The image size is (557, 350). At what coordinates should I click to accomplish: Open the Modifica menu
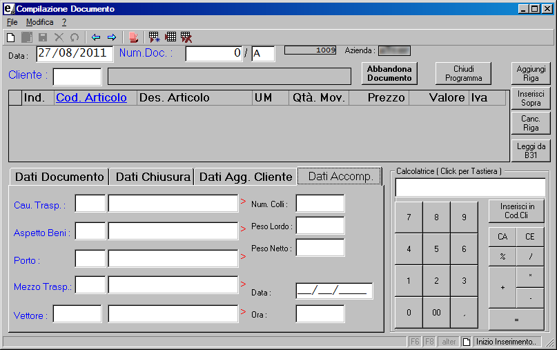pyautogui.click(x=39, y=22)
